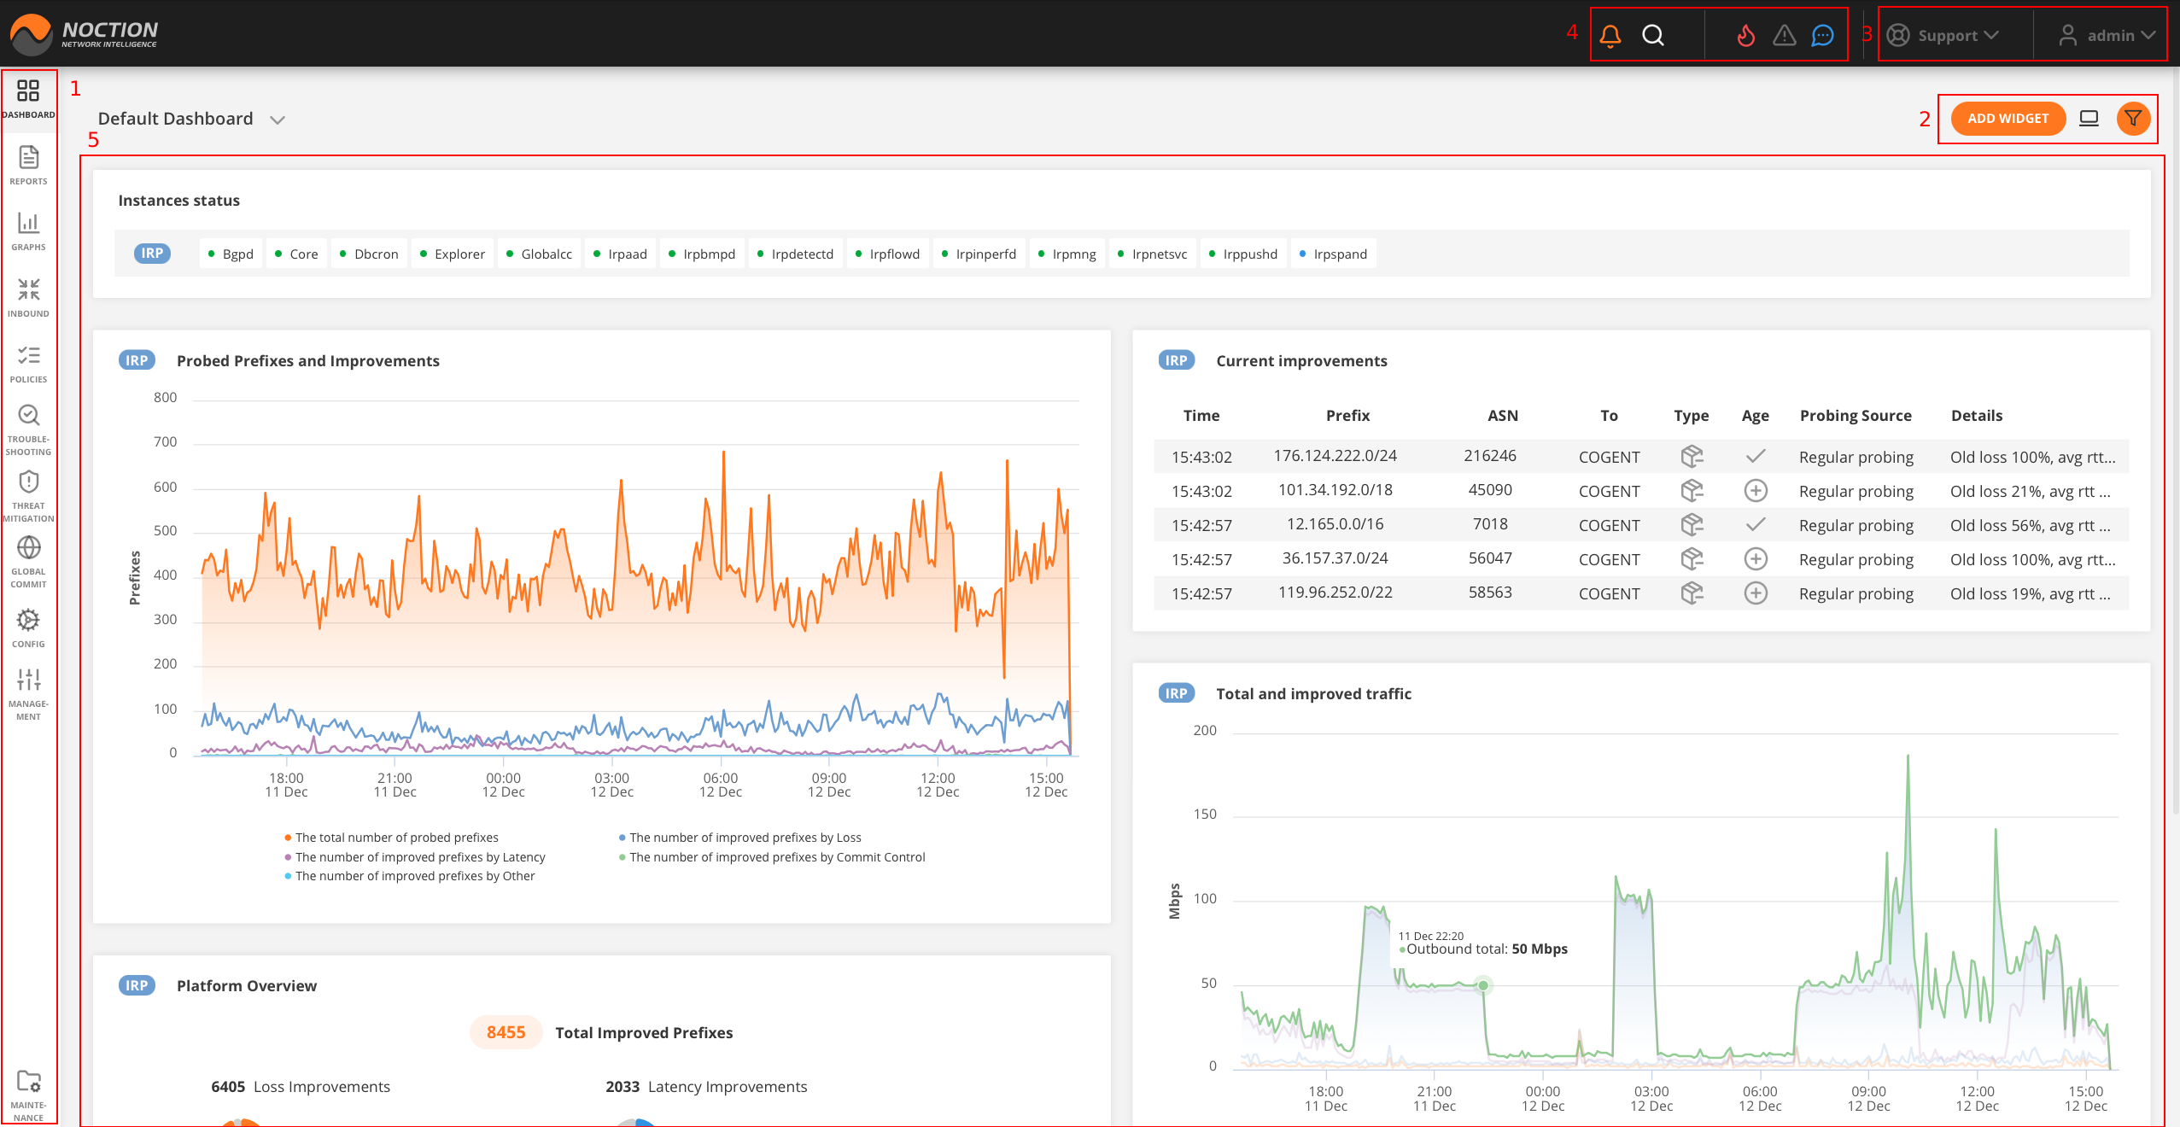2180x1127 pixels.
Task: Open Threat Mitigation sidebar section
Action: [x=29, y=496]
